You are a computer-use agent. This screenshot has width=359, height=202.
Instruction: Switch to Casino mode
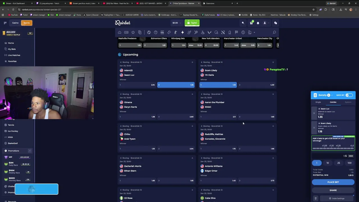coord(15,23)
